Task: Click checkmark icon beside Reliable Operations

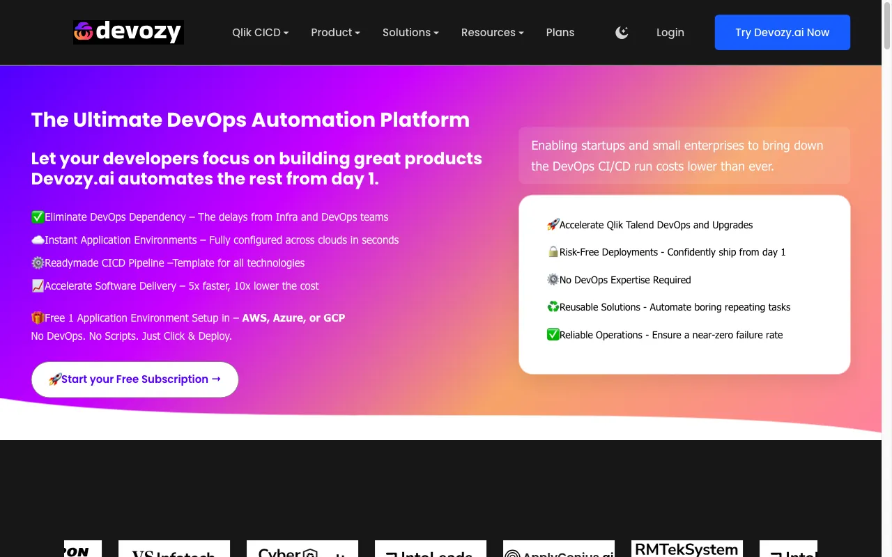Action: tap(553, 334)
